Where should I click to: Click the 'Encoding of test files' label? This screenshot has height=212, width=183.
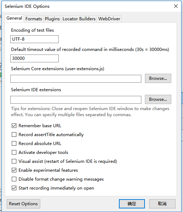[32, 30]
